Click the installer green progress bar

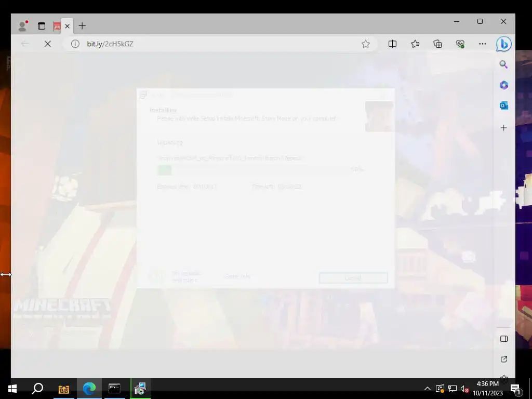tap(253, 170)
